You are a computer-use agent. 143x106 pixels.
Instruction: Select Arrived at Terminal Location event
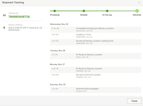pos(96,76)
